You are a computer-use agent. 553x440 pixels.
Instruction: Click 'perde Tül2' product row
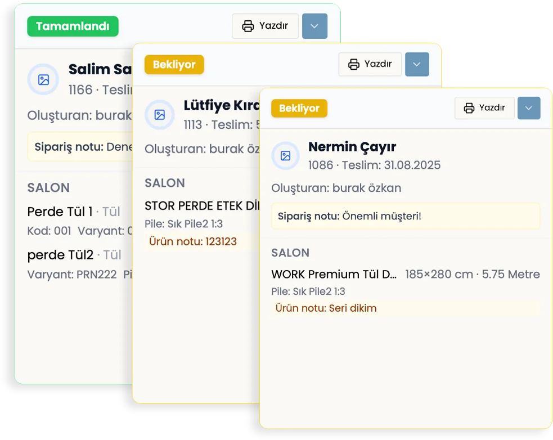pos(74,255)
